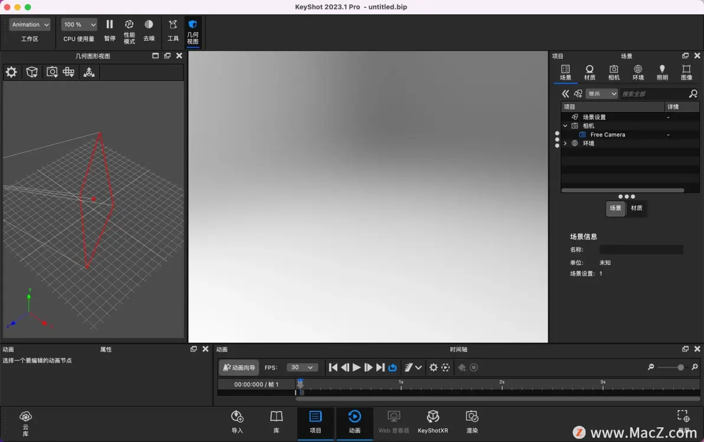Image resolution: width=704 pixels, height=442 pixels.
Task: Select the lower Scene sub-tab button
Action: point(615,208)
